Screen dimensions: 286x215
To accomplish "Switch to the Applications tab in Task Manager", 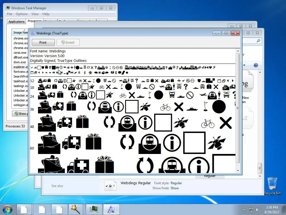I will tap(16, 21).
